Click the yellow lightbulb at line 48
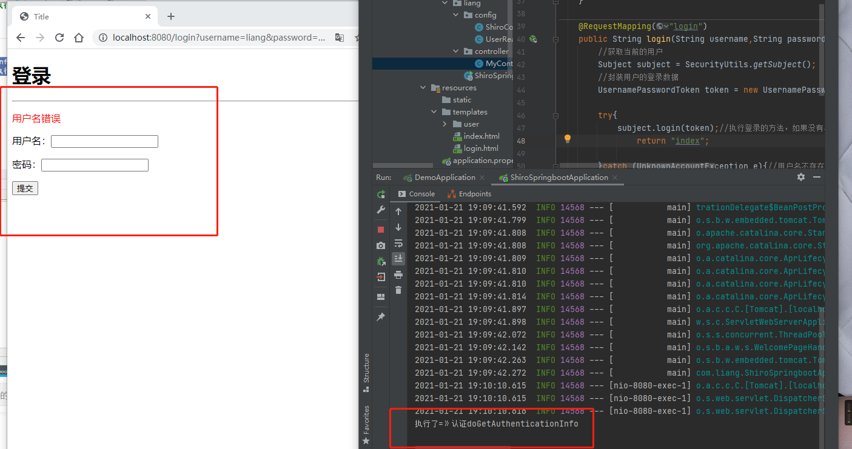Viewport: 852px width, 449px height. point(568,139)
